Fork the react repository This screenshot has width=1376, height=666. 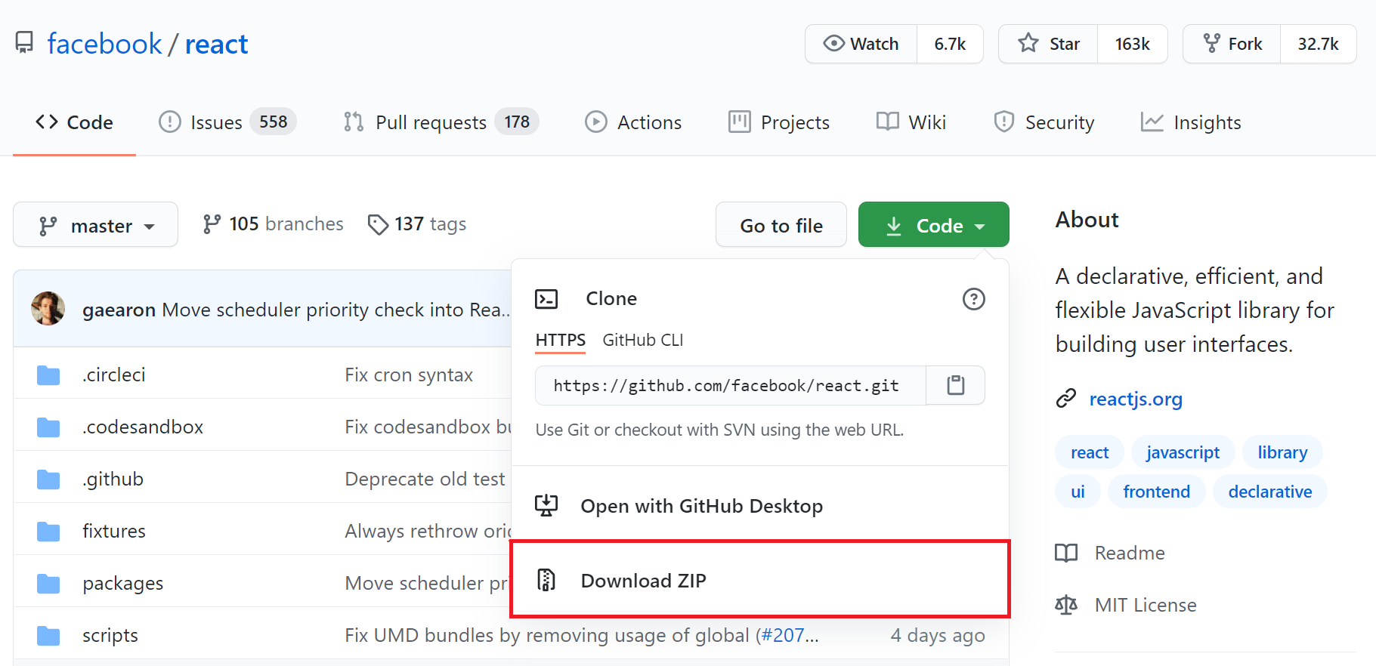click(x=1232, y=44)
